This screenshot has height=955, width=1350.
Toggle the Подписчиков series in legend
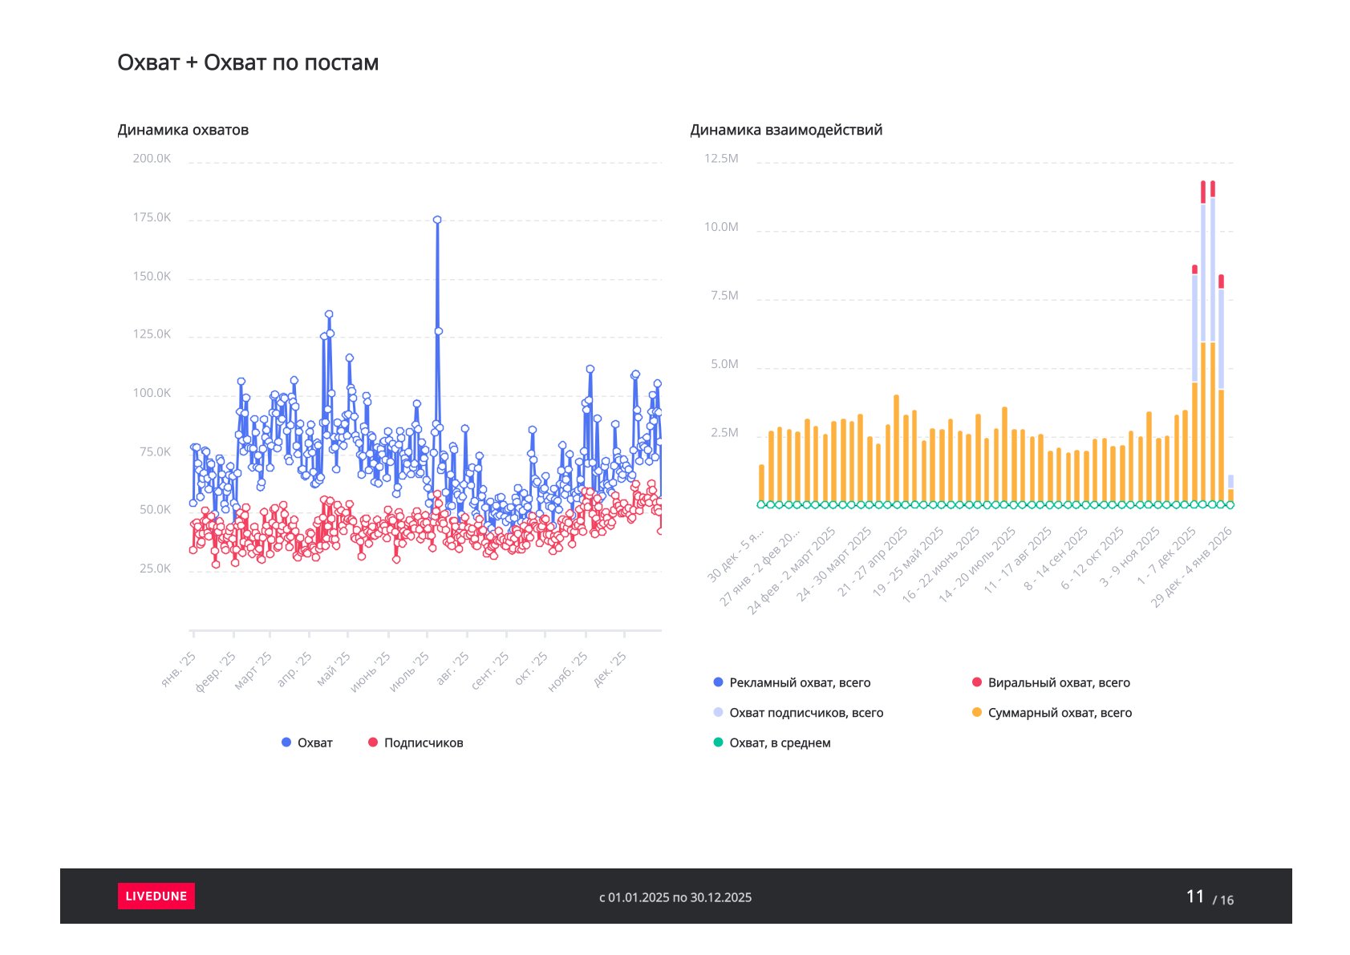[x=423, y=743]
